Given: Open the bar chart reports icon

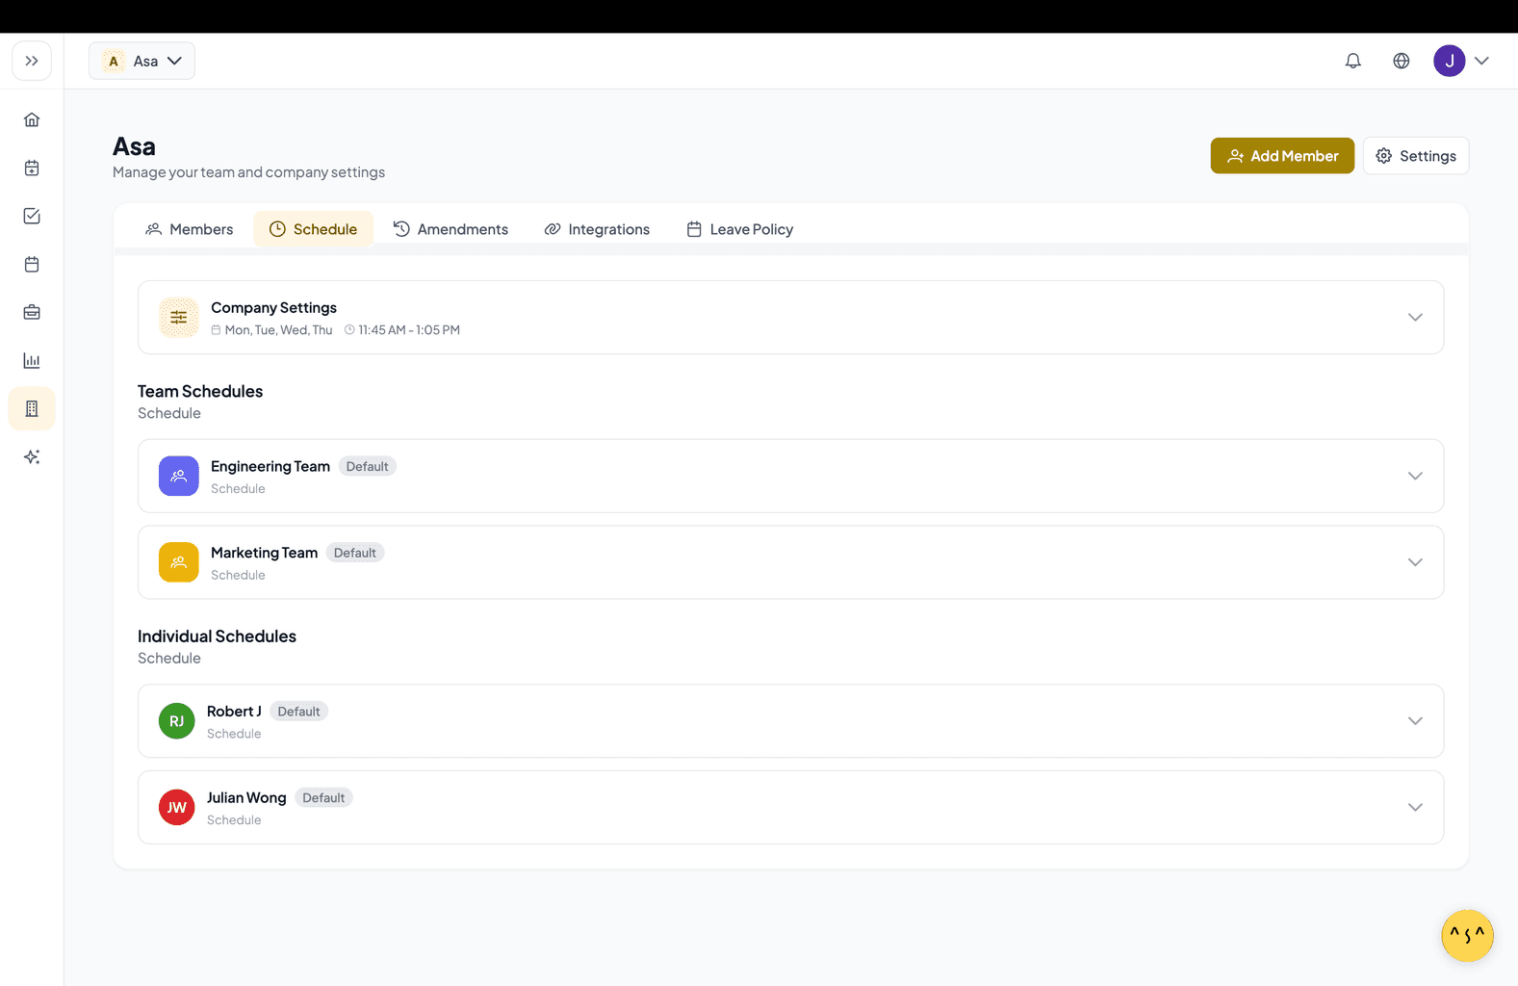Looking at the screenshot, I should coord(32,360).
